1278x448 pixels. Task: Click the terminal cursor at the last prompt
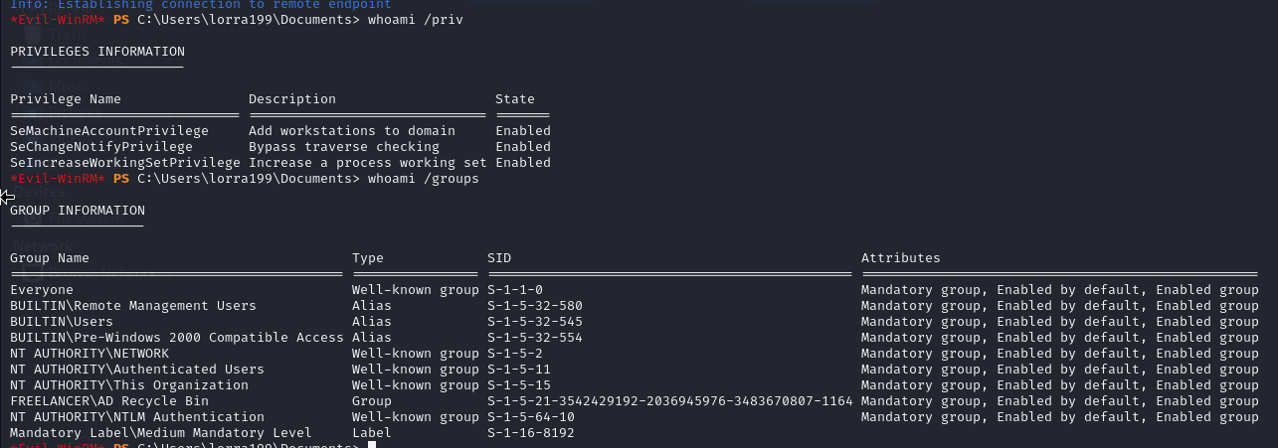(x=372, y=445)
